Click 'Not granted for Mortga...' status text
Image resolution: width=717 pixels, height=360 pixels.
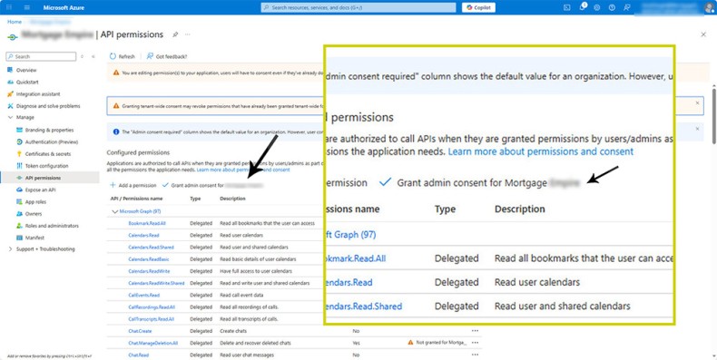point(441,342)
